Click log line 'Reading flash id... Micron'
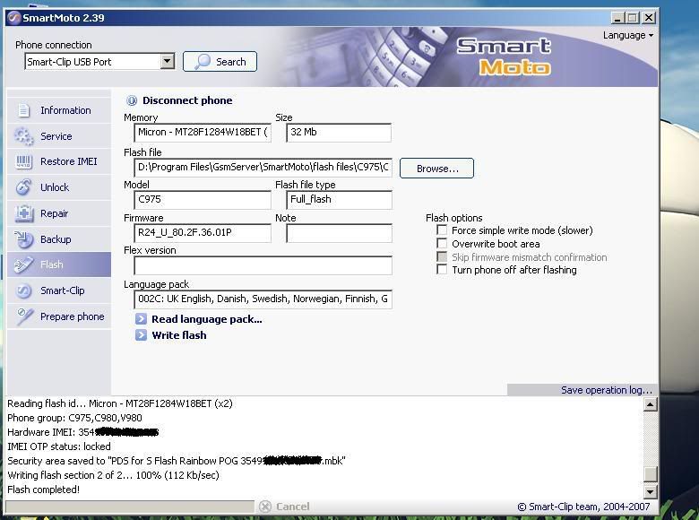Screen dimensions: 699x520 (x=120, y=403)
